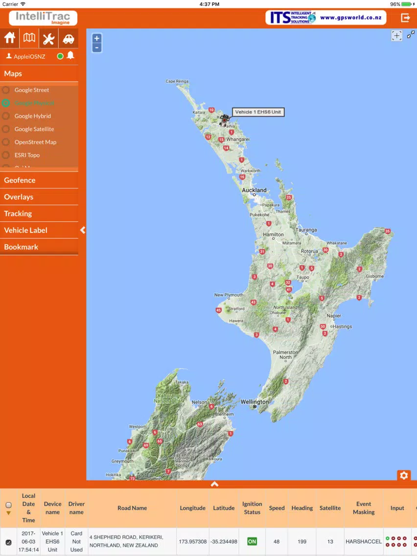The image size is (417, 556).
Task: Click the battery indicator in status bar
Action: (x=406, y=4)
